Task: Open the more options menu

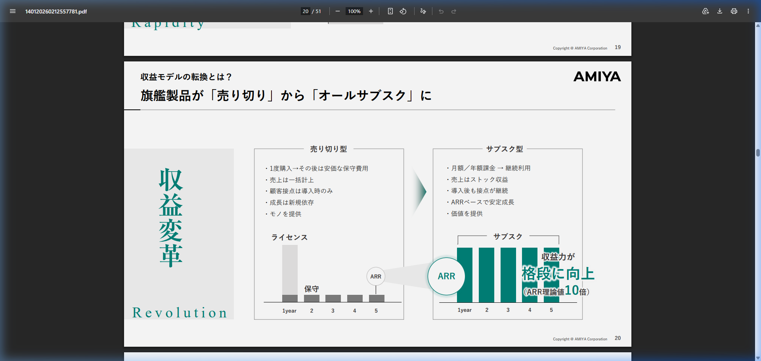Action: click(x=748, y=11)
